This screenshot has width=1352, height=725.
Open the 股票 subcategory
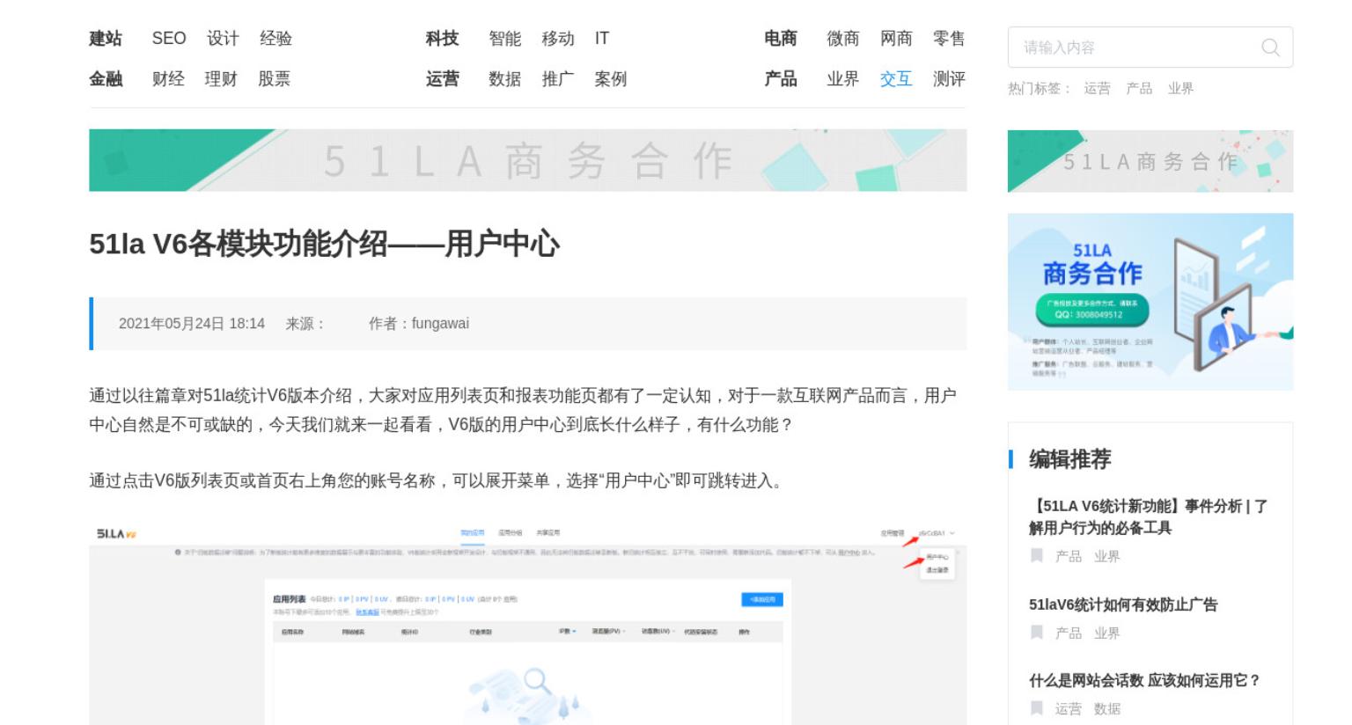pos(274,79)
